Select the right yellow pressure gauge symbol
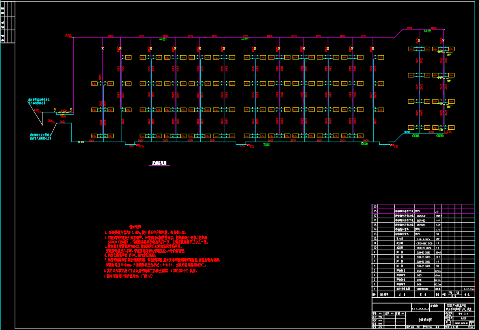 click(71, 110)
